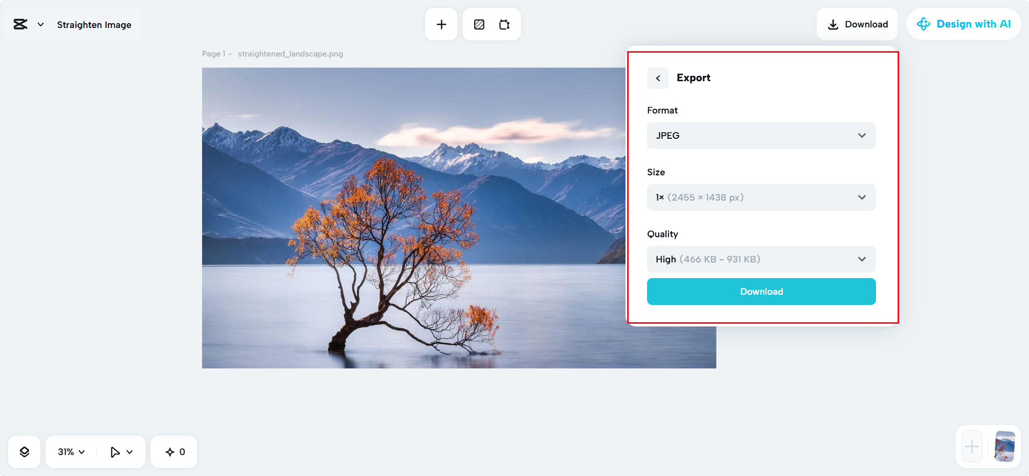The height and width of the screenshot is (476, 1029).
Task: Go back from the Export panel
Action: [x=658, y=78]
